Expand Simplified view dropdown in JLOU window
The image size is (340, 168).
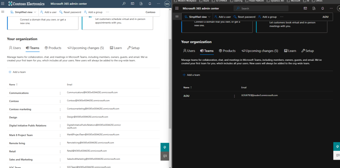tap(197, 17)
